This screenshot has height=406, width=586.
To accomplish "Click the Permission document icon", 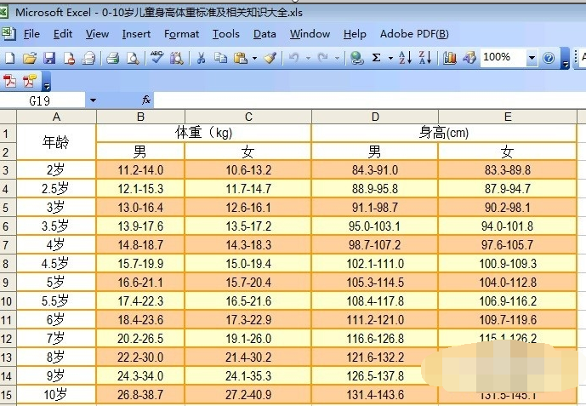I will (69, 58).
